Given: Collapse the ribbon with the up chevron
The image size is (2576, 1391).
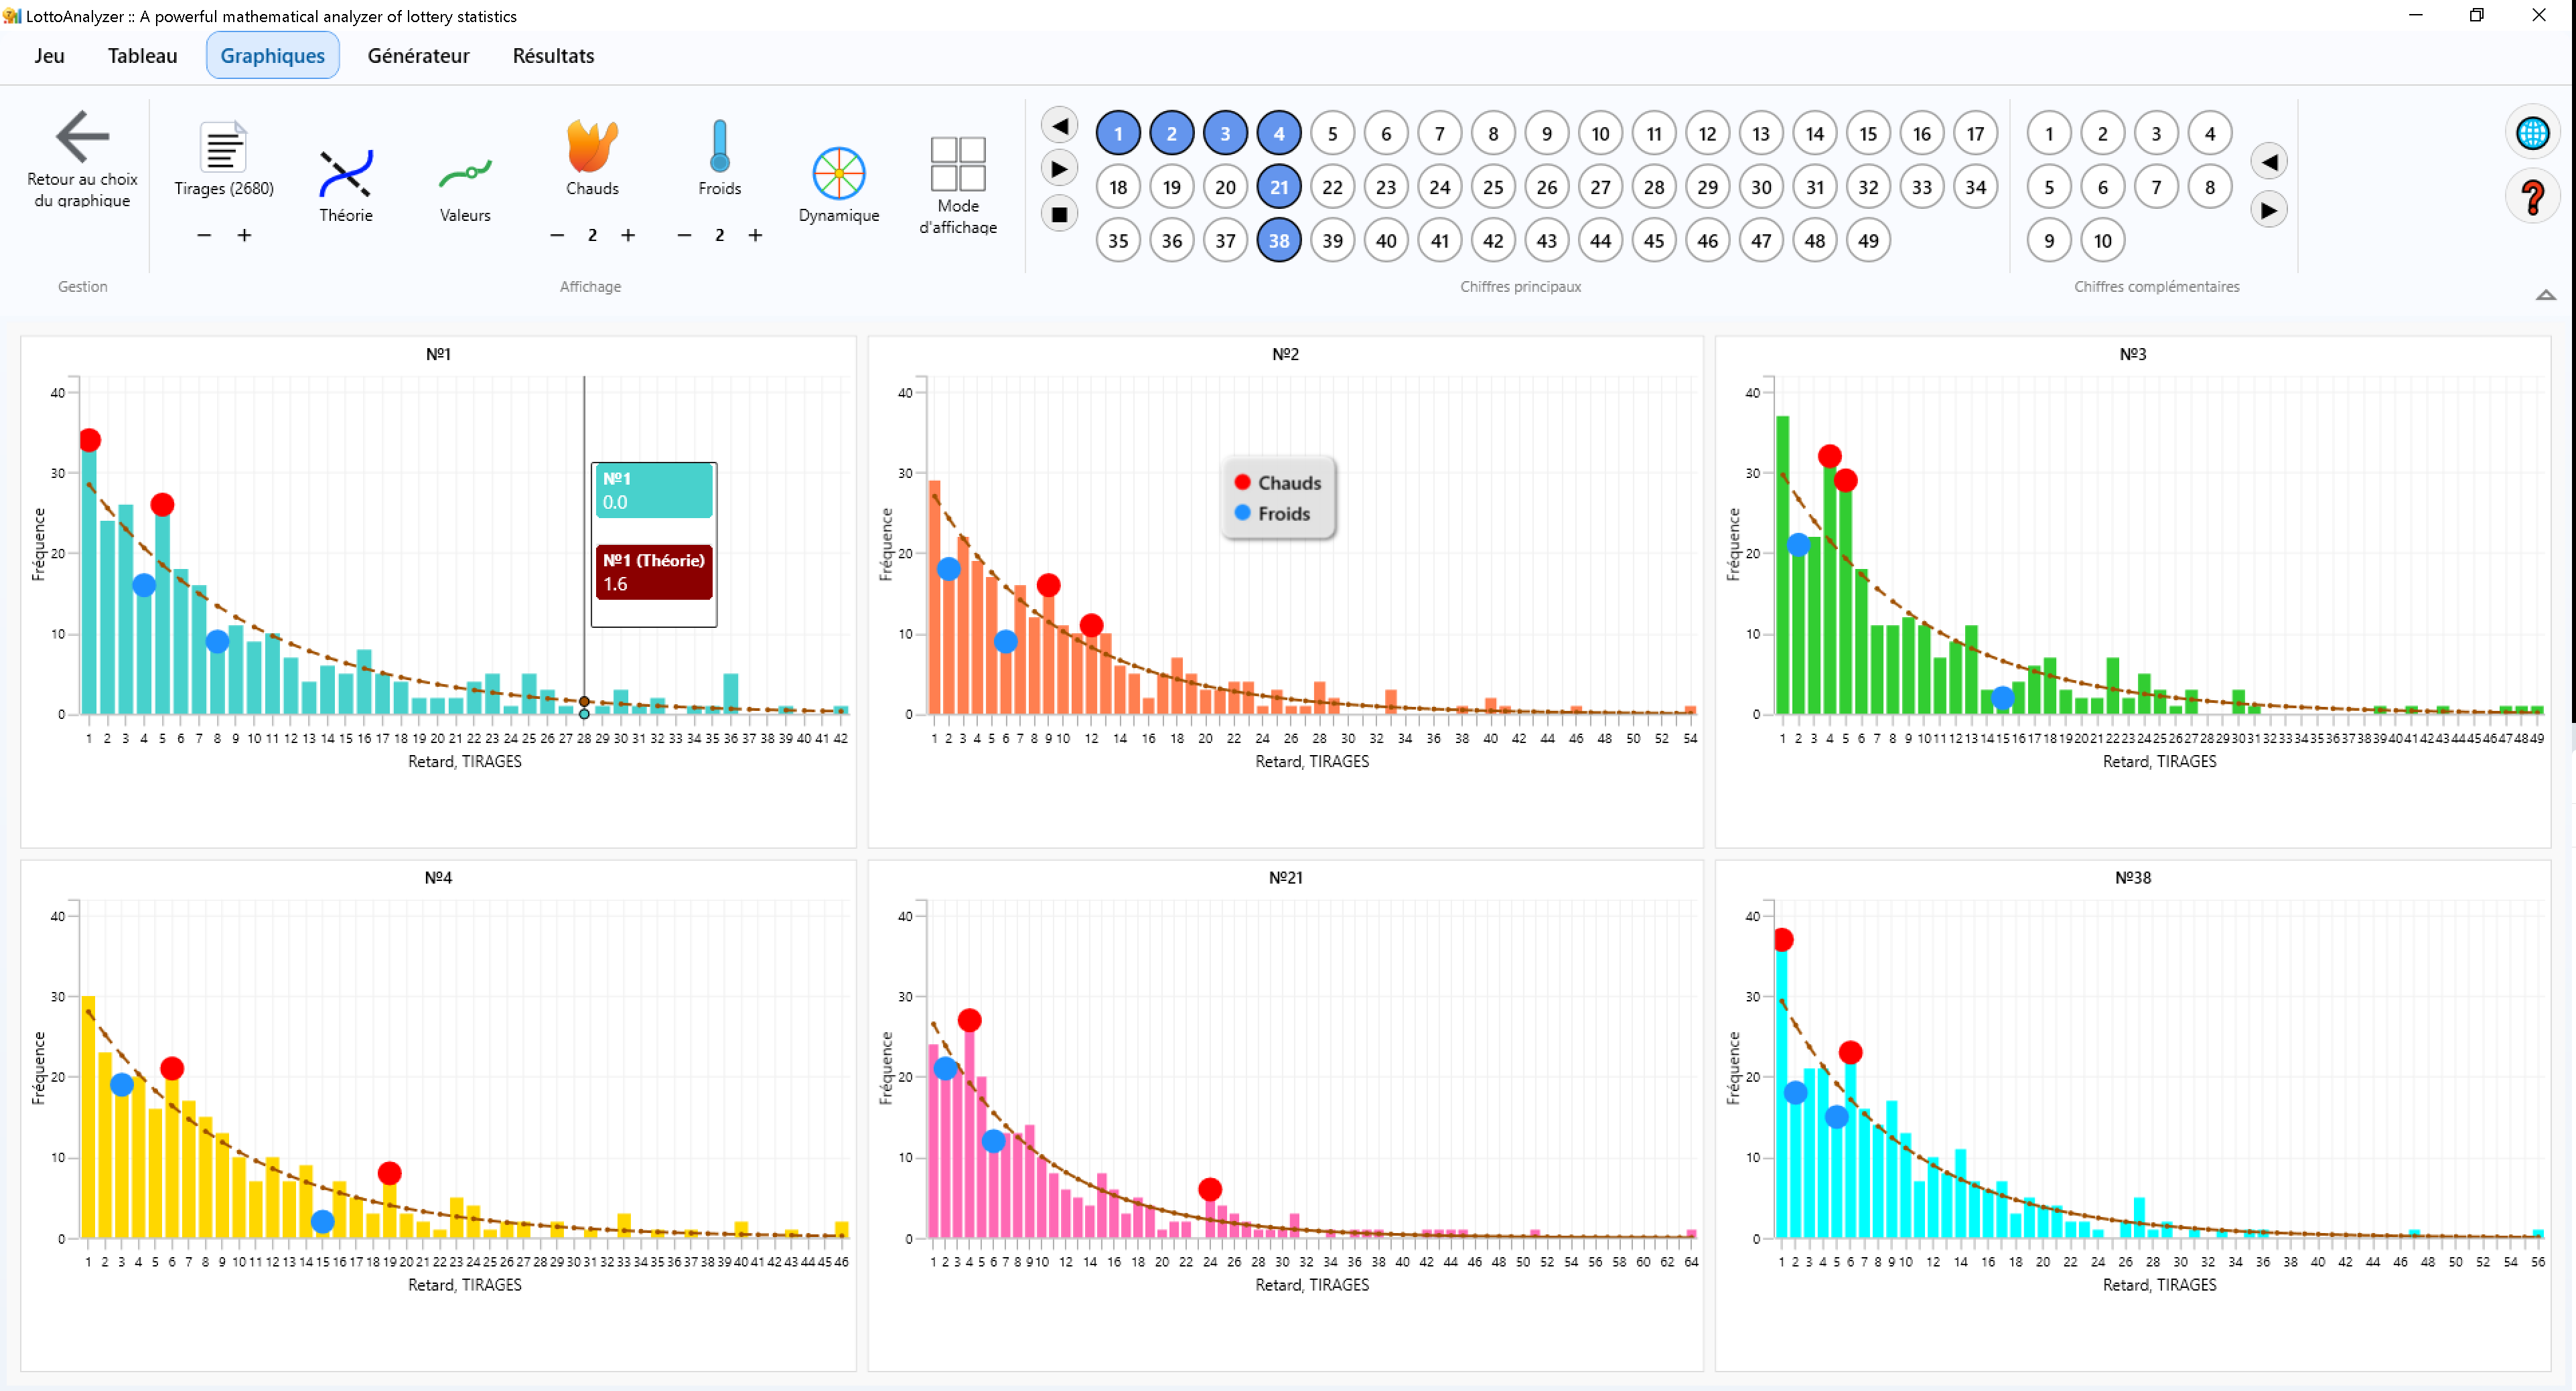Looking at the screenshot, I should pyautogui.click(x=2545, y=295).
